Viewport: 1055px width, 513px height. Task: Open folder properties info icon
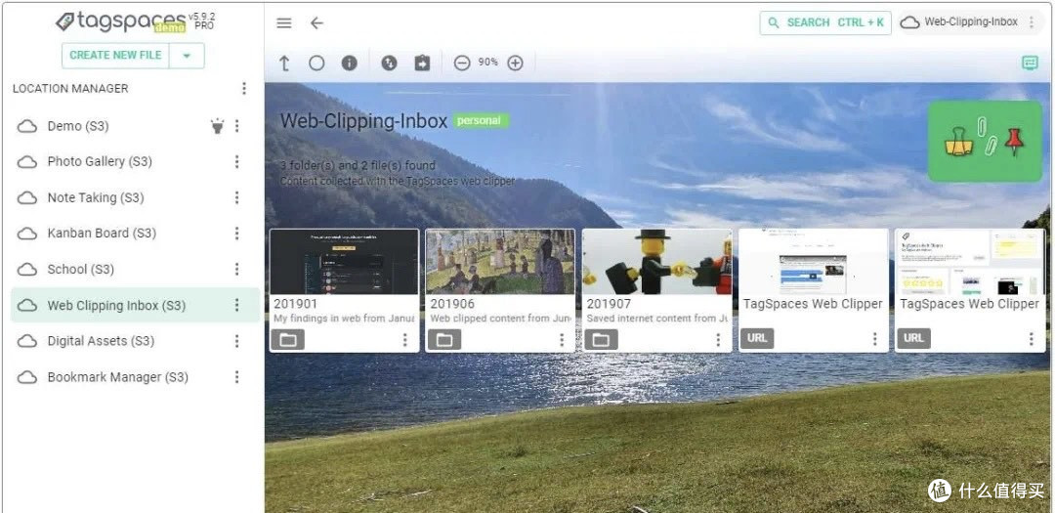349,64
